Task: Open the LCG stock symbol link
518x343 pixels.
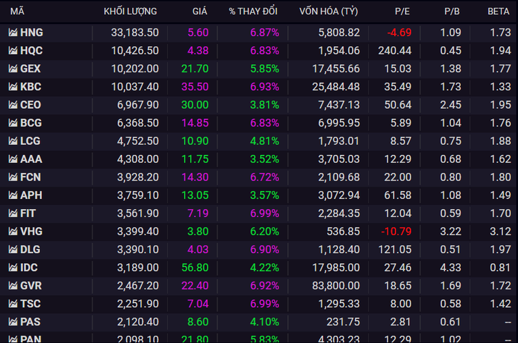Action: coord(30,141)
